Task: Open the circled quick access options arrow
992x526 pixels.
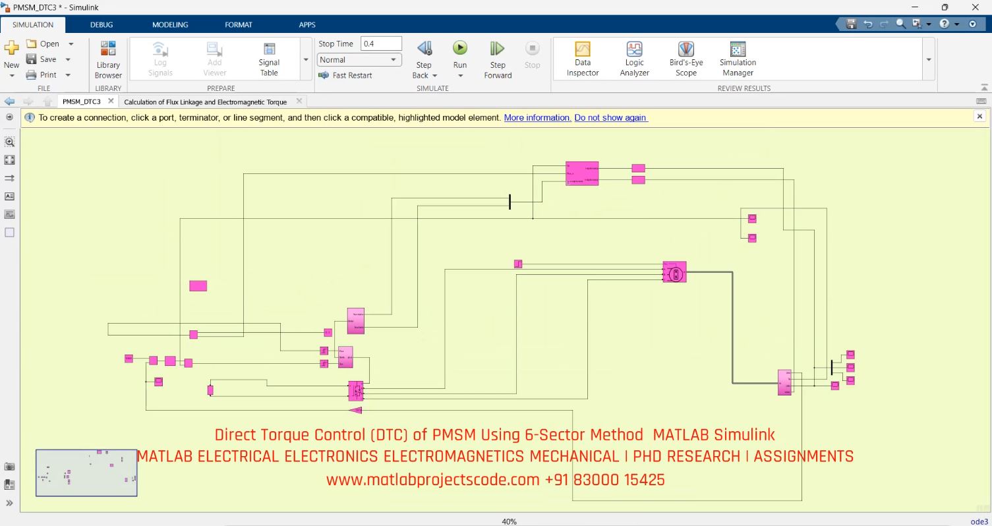Action: (x=973, y=24)
